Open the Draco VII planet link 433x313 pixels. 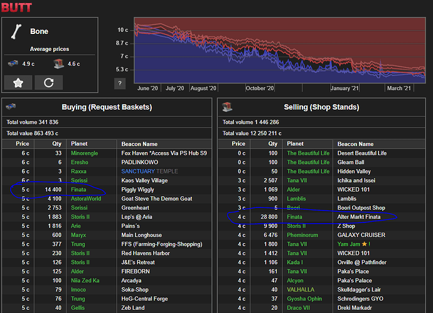pyautogui.click(x=298, y=308)
